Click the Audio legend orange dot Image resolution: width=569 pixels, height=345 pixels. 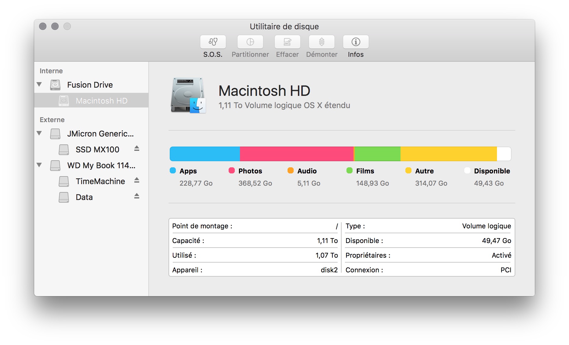tap(291, 170)
